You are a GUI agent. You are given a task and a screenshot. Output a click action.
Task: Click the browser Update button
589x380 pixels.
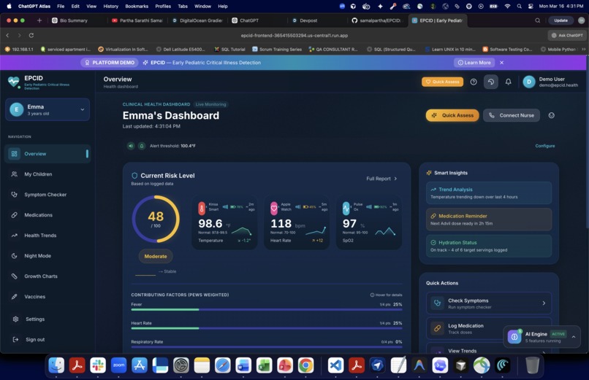click(x=560, y=20)
